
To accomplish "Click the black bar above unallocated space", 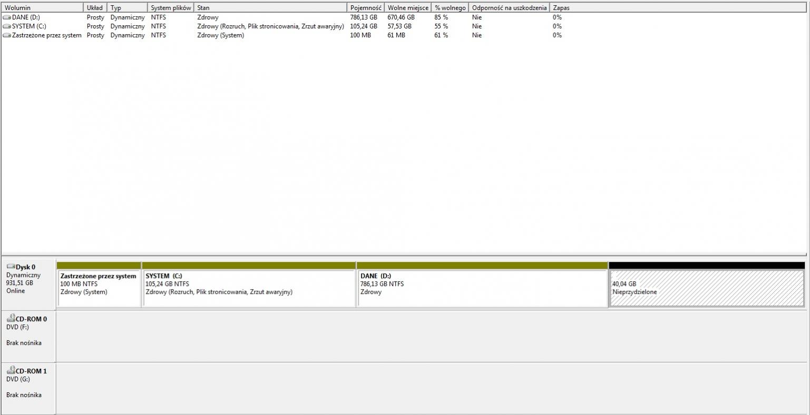I will coord(706,265).
